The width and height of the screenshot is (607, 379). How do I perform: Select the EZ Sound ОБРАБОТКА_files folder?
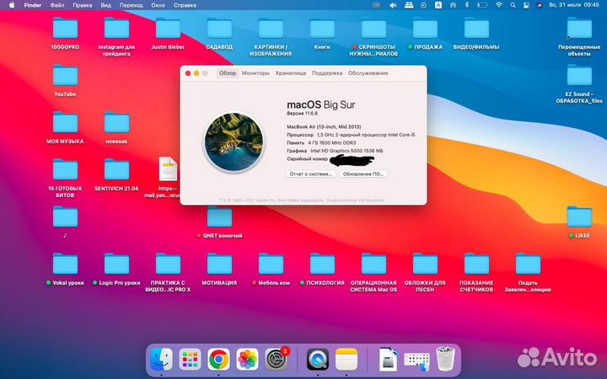579,76
